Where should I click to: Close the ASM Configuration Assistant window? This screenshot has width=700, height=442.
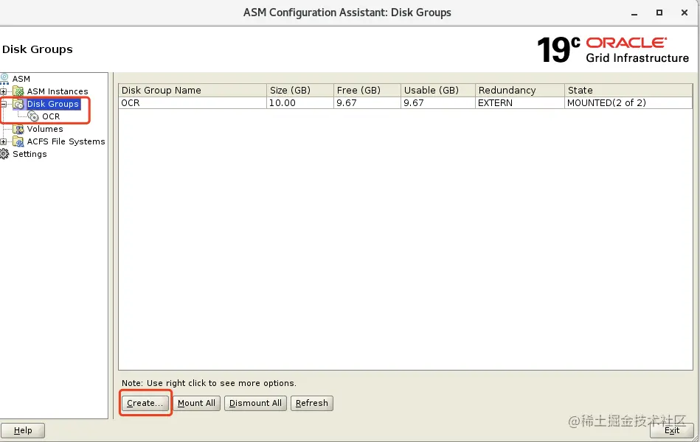[x=684, y=13]
